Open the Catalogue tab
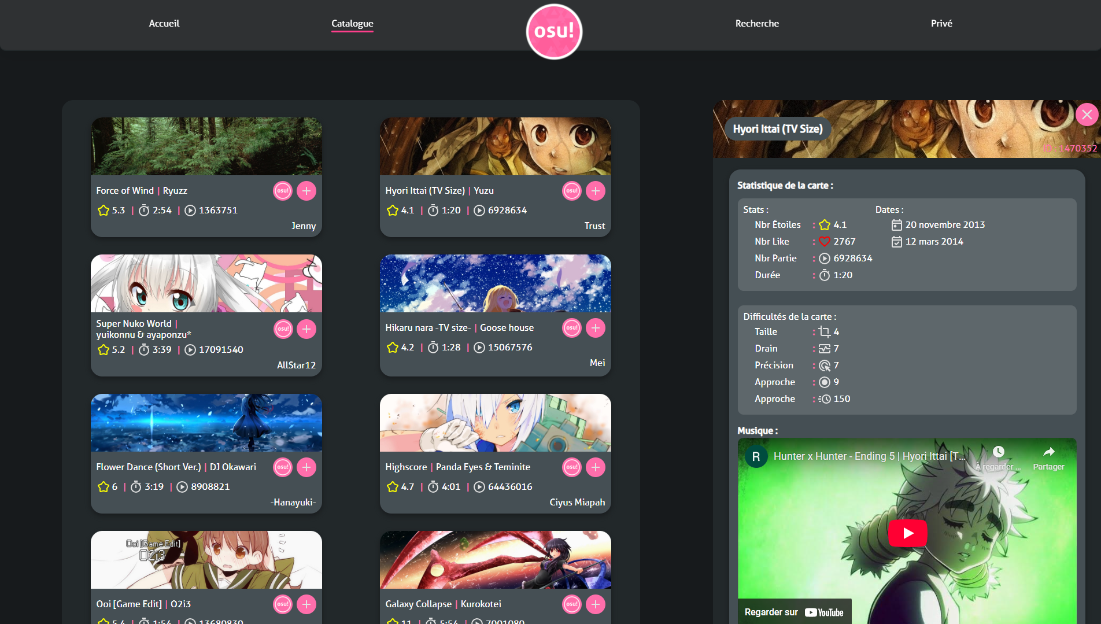1101x624 pixels. coord(352,24)
